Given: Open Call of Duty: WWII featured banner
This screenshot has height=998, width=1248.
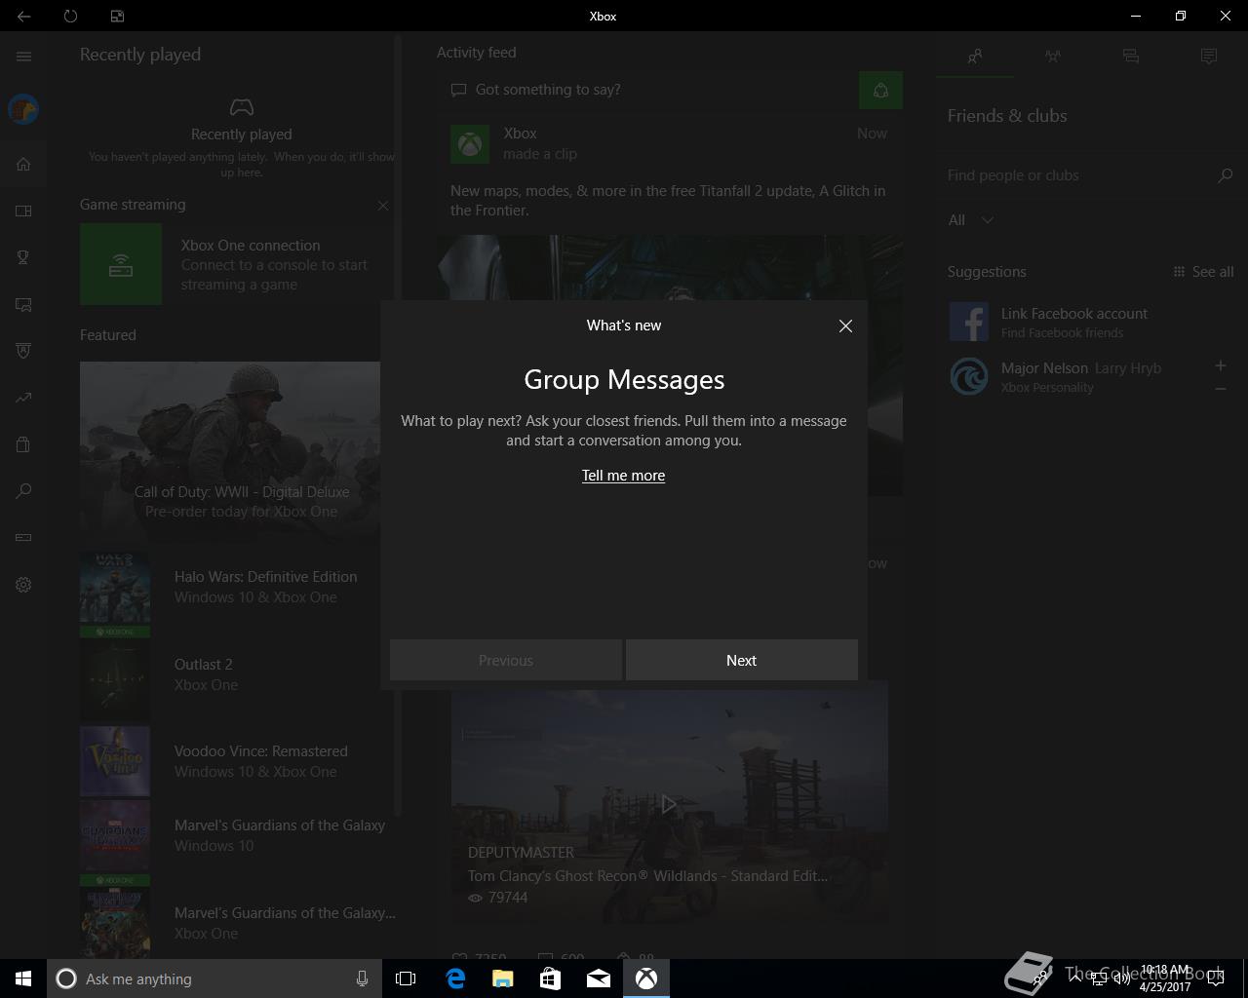Looking at the screenshot, I should [x=230, y=451].
